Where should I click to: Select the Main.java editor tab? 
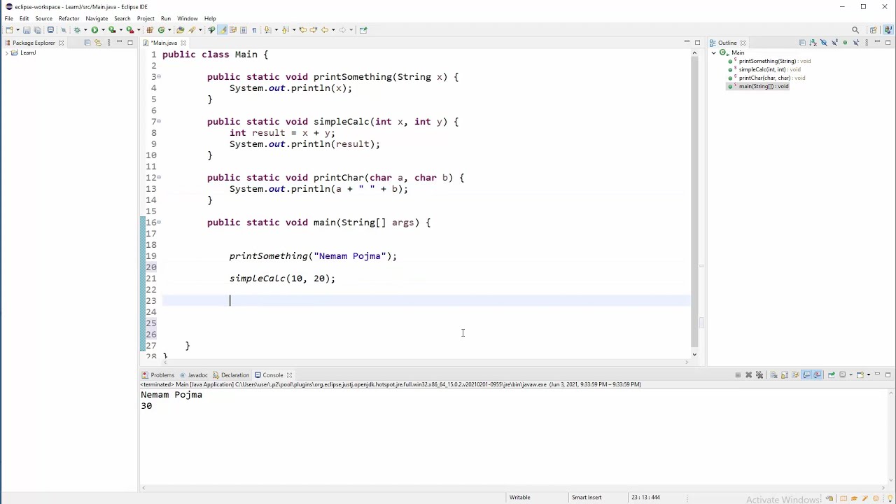tap(165, 43)
